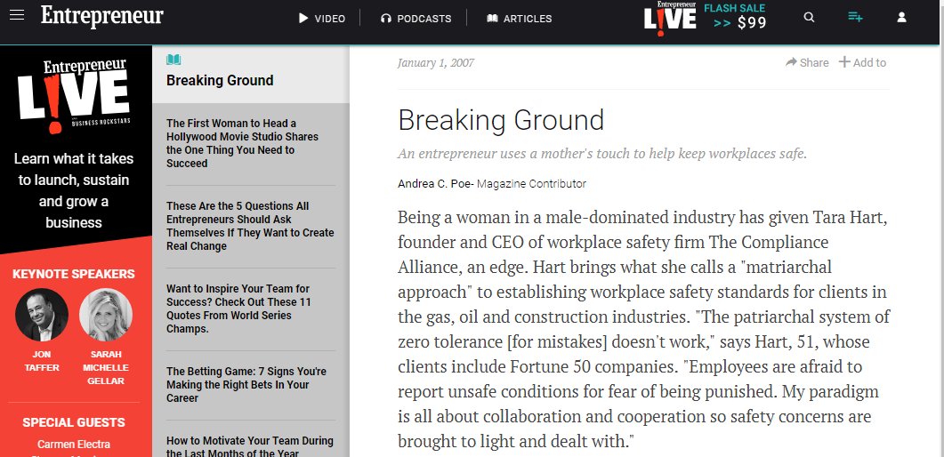Click the FLASH SALE $99 banner

pyautogui.click(x=735, y=16)
